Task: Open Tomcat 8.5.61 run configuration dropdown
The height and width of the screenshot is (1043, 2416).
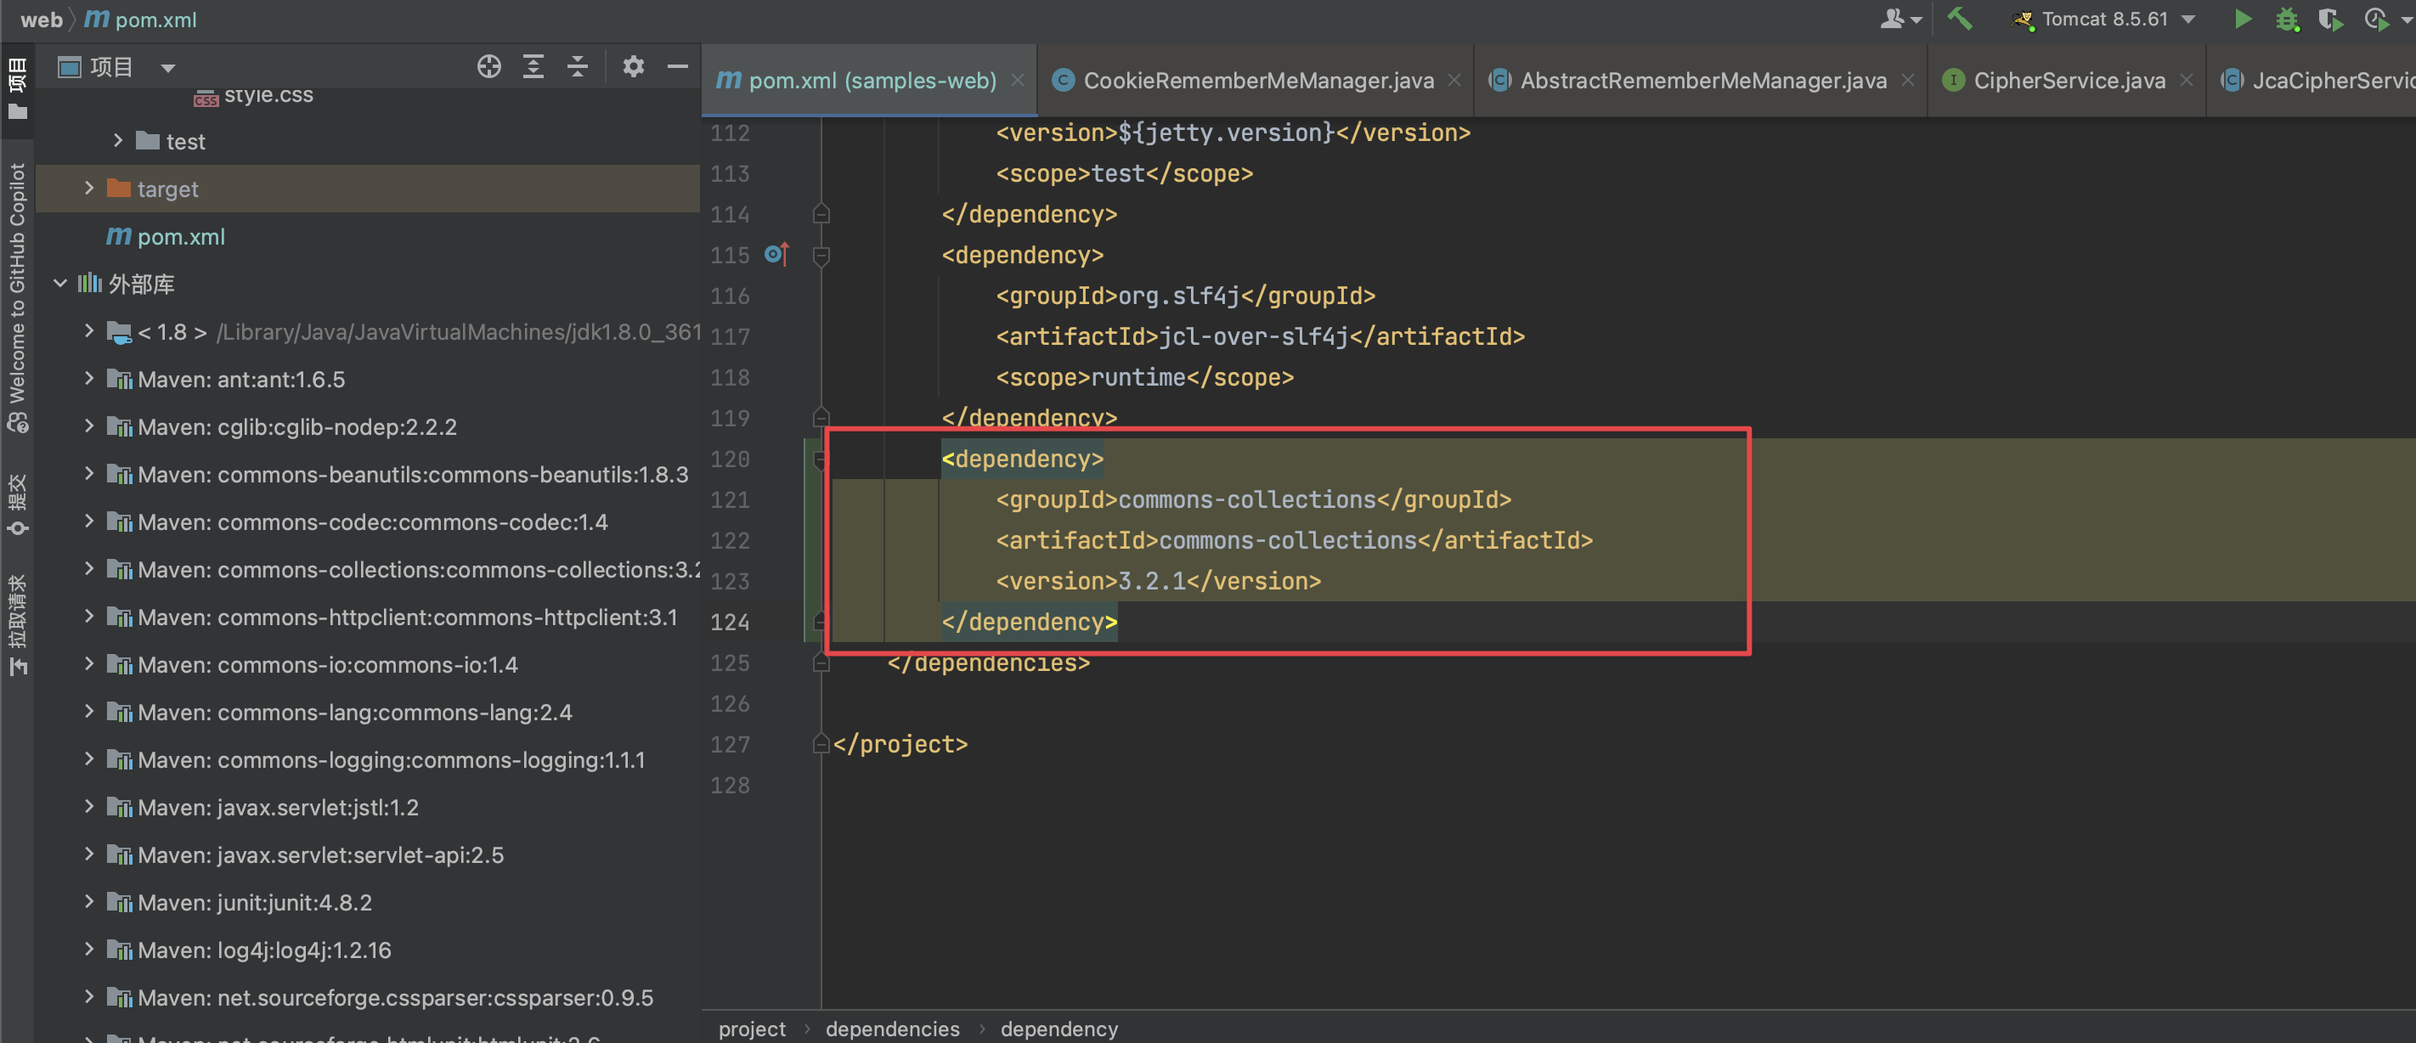Action: pos(2103,19)
